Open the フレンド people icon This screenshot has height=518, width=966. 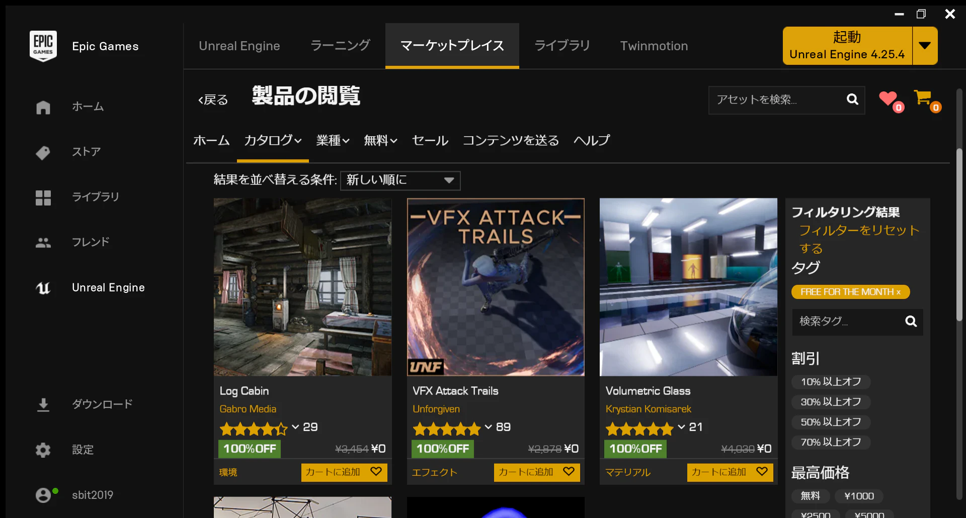(43, 243)
